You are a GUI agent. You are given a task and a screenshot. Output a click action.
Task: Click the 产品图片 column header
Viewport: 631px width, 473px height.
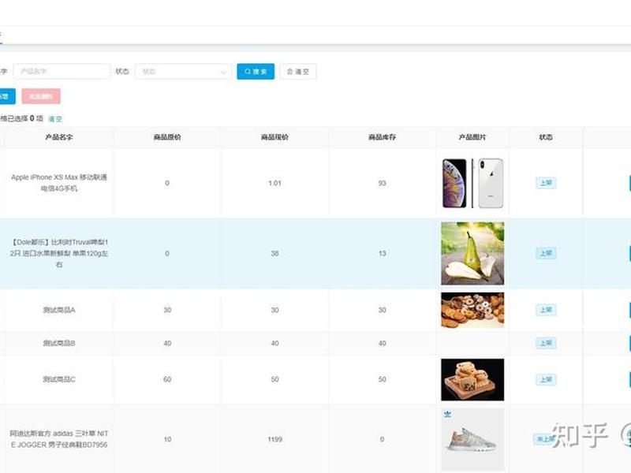(472, 137)
